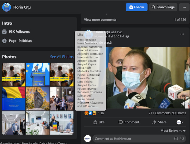Open the Search Page field
The image size is (190, 144).
click(163, 7)
